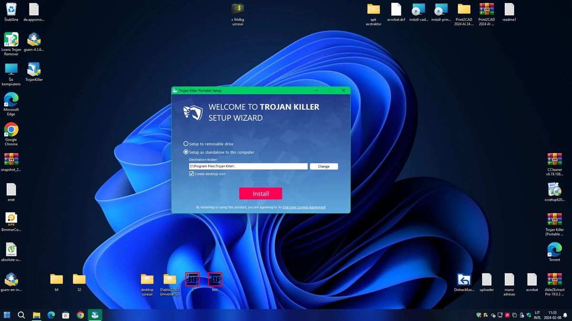Select the gsam-4.3.6 installer icon
This screenshot has height=321, width=572.
[34, 42]
